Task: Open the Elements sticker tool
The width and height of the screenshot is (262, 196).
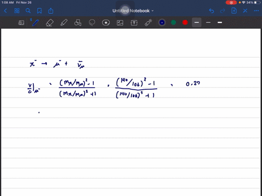Action: [x=106, y=23]
